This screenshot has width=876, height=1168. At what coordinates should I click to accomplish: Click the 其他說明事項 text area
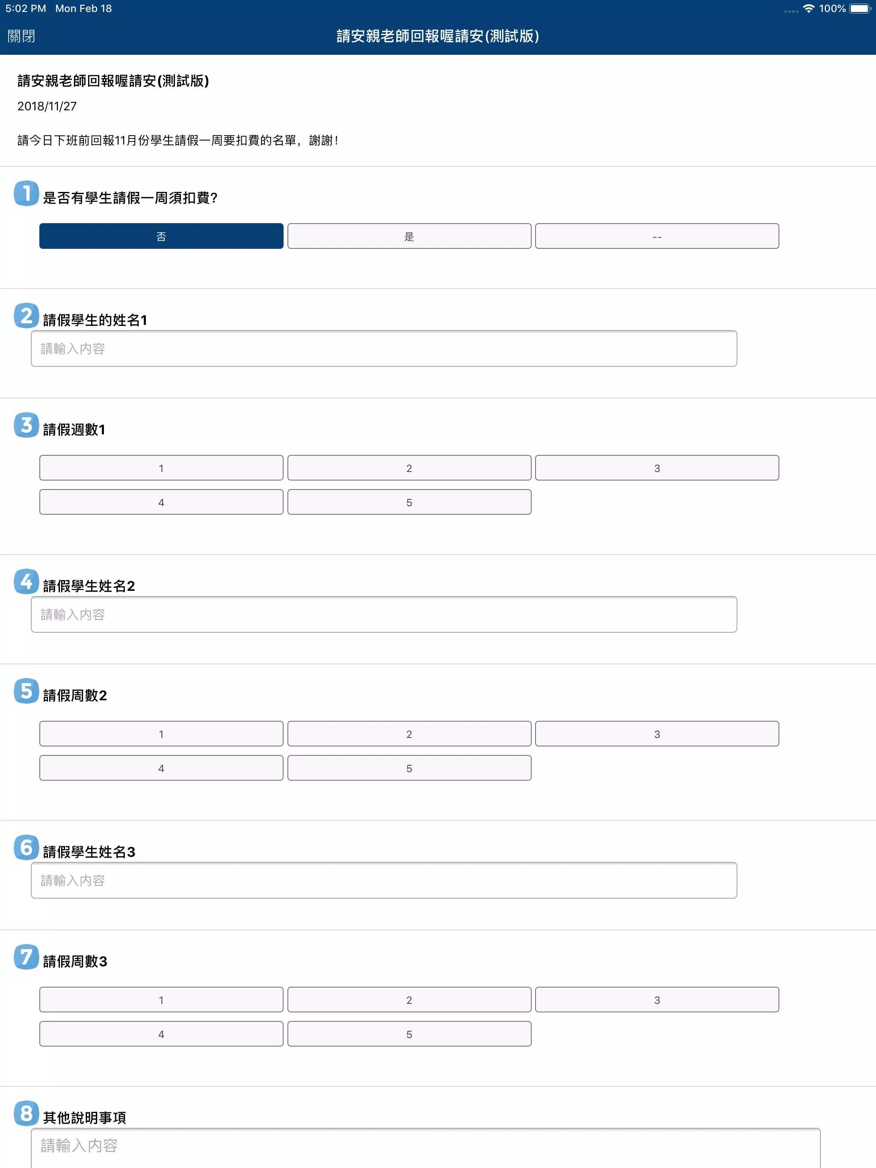(x=425, y=1148)
